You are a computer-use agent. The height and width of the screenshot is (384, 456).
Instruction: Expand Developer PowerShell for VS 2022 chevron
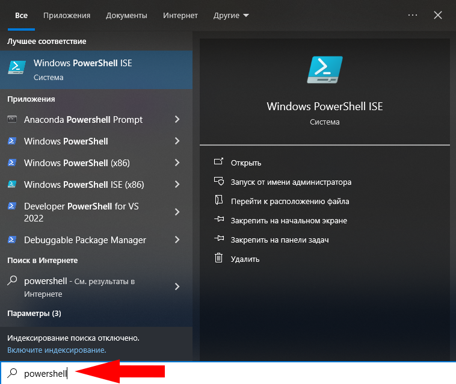click(x=177, y=212)
